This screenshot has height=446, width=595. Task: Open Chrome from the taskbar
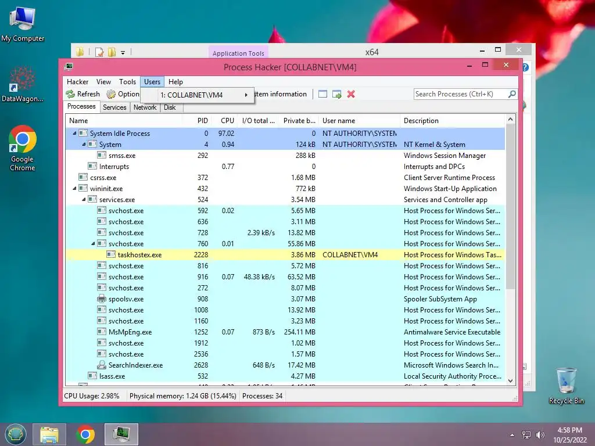[85, 434]
